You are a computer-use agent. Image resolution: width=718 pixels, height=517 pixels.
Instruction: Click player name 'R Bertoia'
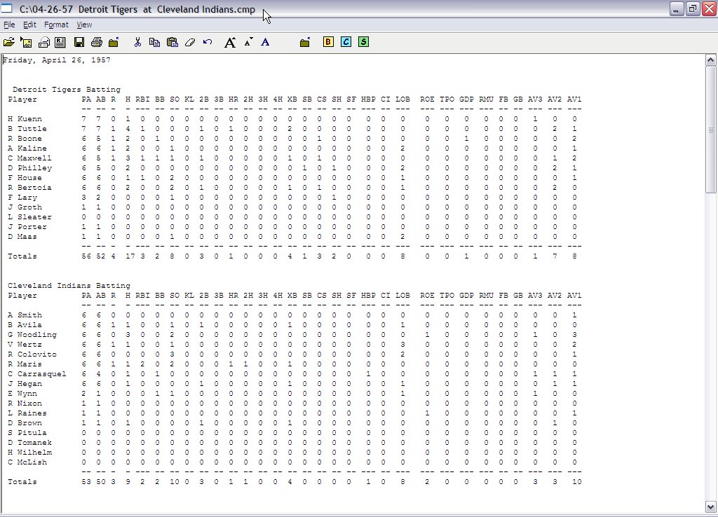pos(29,188)
